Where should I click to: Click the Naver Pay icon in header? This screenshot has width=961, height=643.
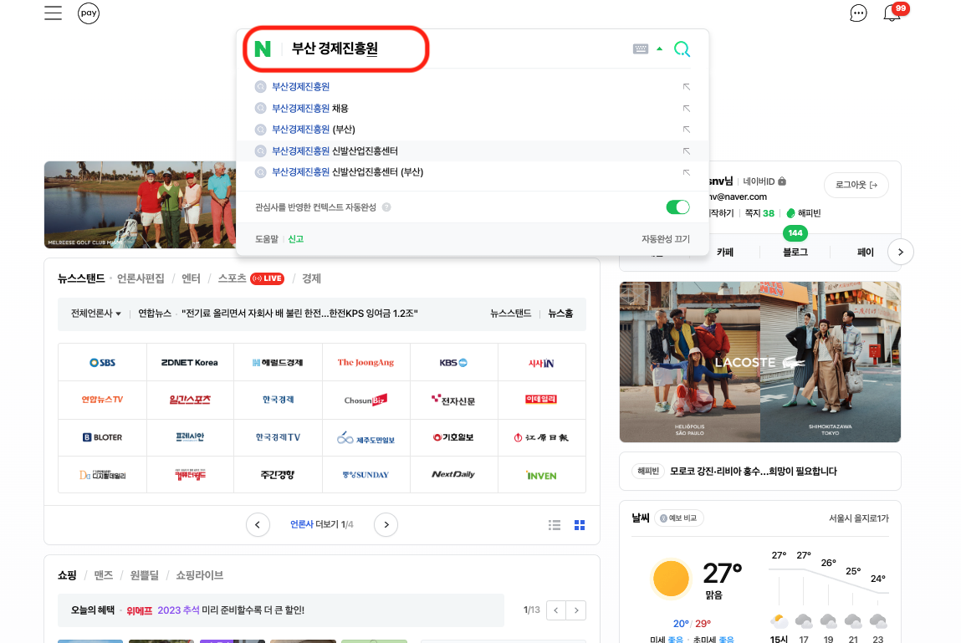tap(88, 13)
